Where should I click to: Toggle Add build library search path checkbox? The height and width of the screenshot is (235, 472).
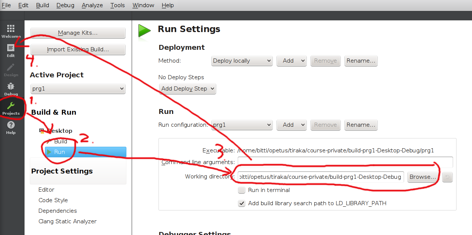(242, 203)
